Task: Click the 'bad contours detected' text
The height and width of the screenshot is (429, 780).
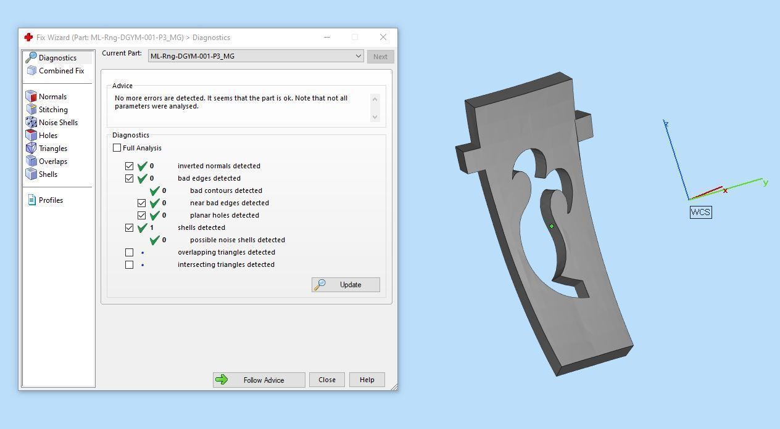Action: (x=226, y=190)
